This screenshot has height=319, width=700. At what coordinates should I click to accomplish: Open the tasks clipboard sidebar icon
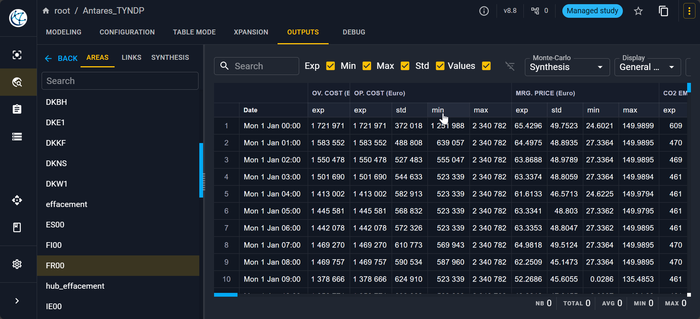(17, 109)
